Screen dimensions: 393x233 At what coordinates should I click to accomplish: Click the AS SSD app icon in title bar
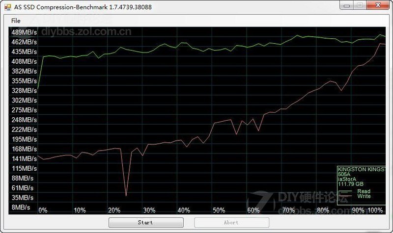click(x=8, y=7)
